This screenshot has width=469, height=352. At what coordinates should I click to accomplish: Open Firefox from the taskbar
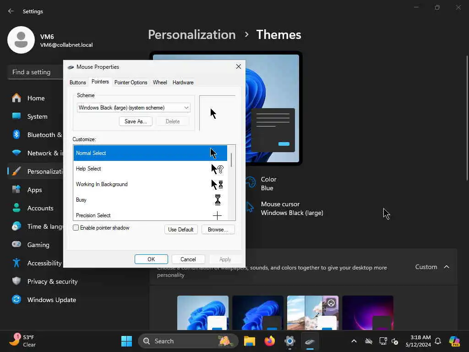pos(269,341)
